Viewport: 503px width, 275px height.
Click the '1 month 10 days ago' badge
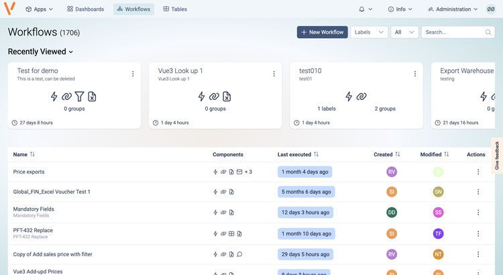(306, 233)
